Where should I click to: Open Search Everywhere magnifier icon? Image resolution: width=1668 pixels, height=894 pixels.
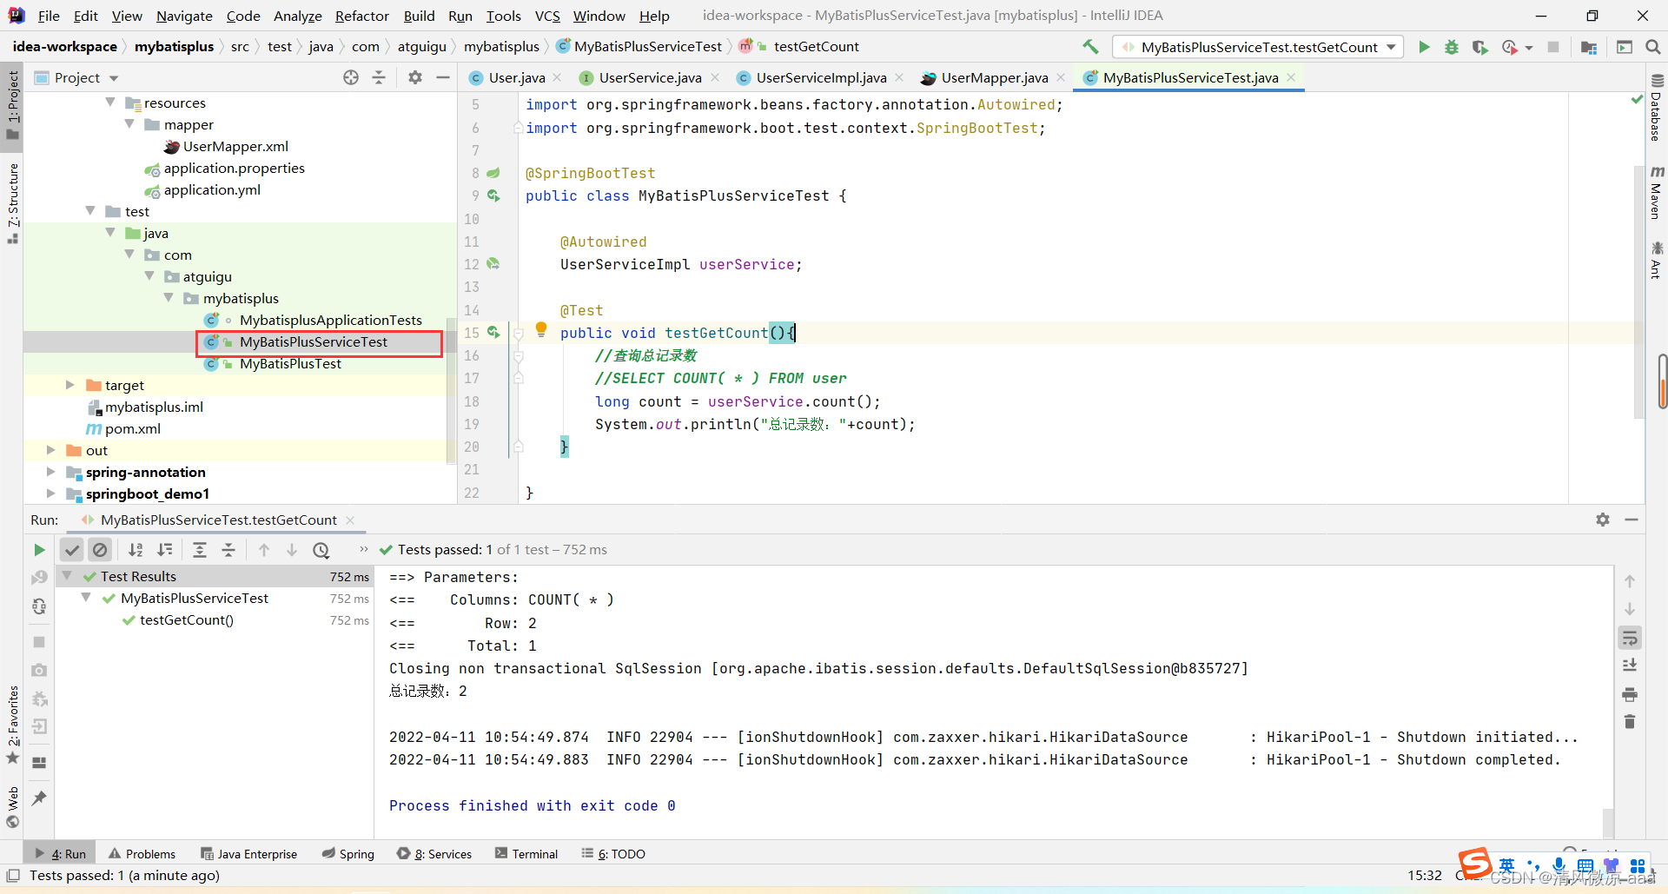pyautogui.click(x=1653, y=47)
